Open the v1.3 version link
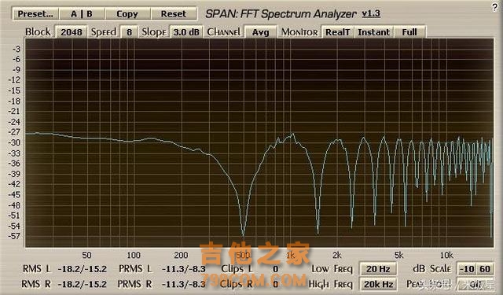503x295 pixels. click(371, 13)
